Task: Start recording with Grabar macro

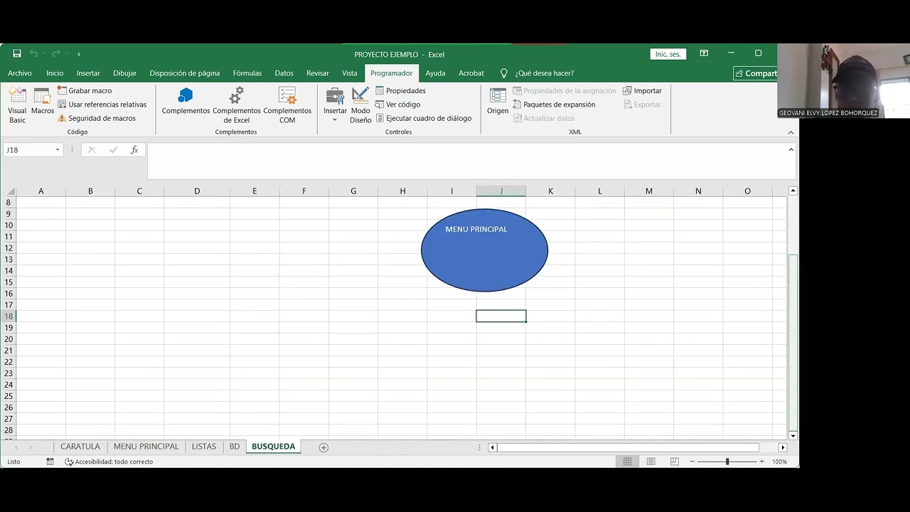Action: (85, 91)
